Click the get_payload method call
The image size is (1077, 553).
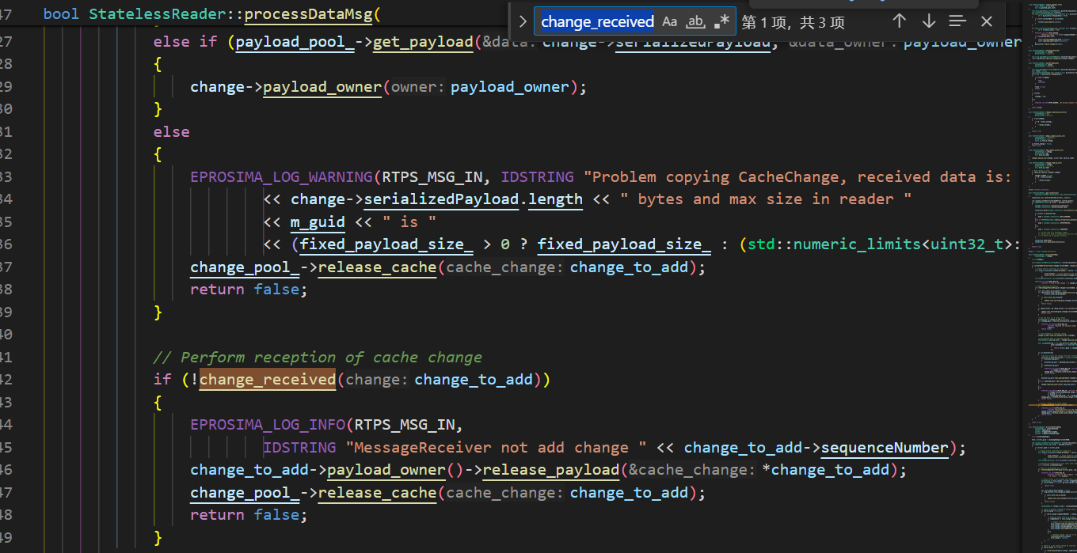(422, 42)
